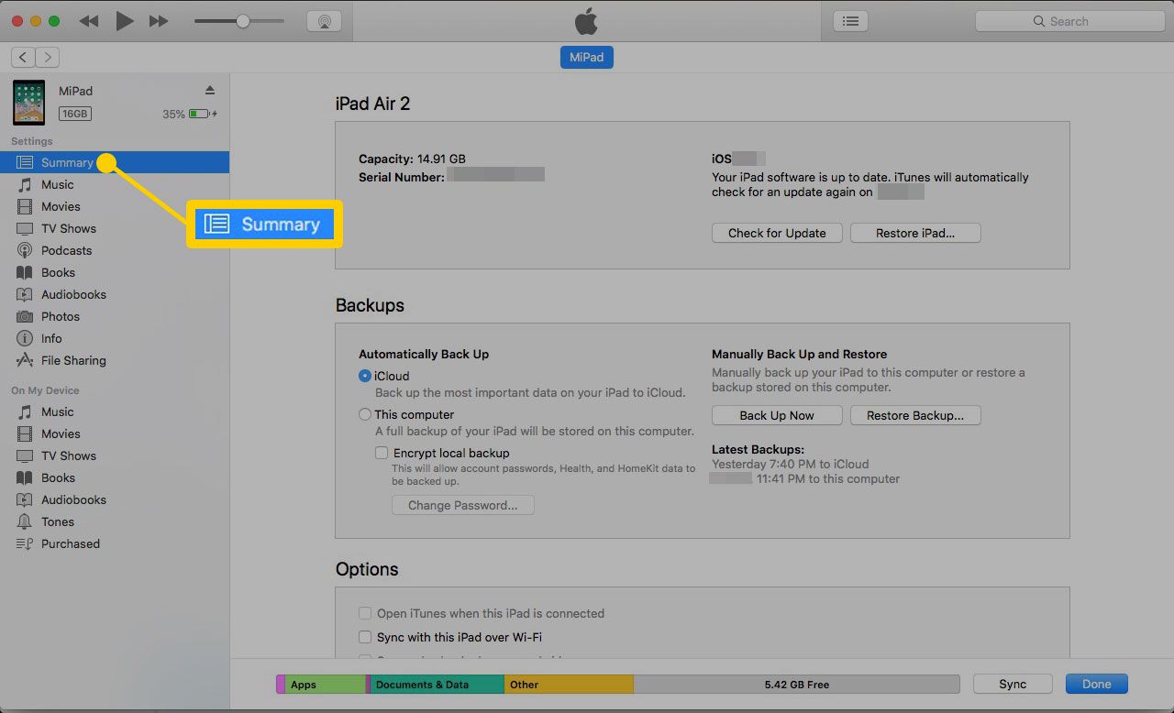Click the 5.42 GB Free storage segment
Screen dimensions: 1174x713
796,685
